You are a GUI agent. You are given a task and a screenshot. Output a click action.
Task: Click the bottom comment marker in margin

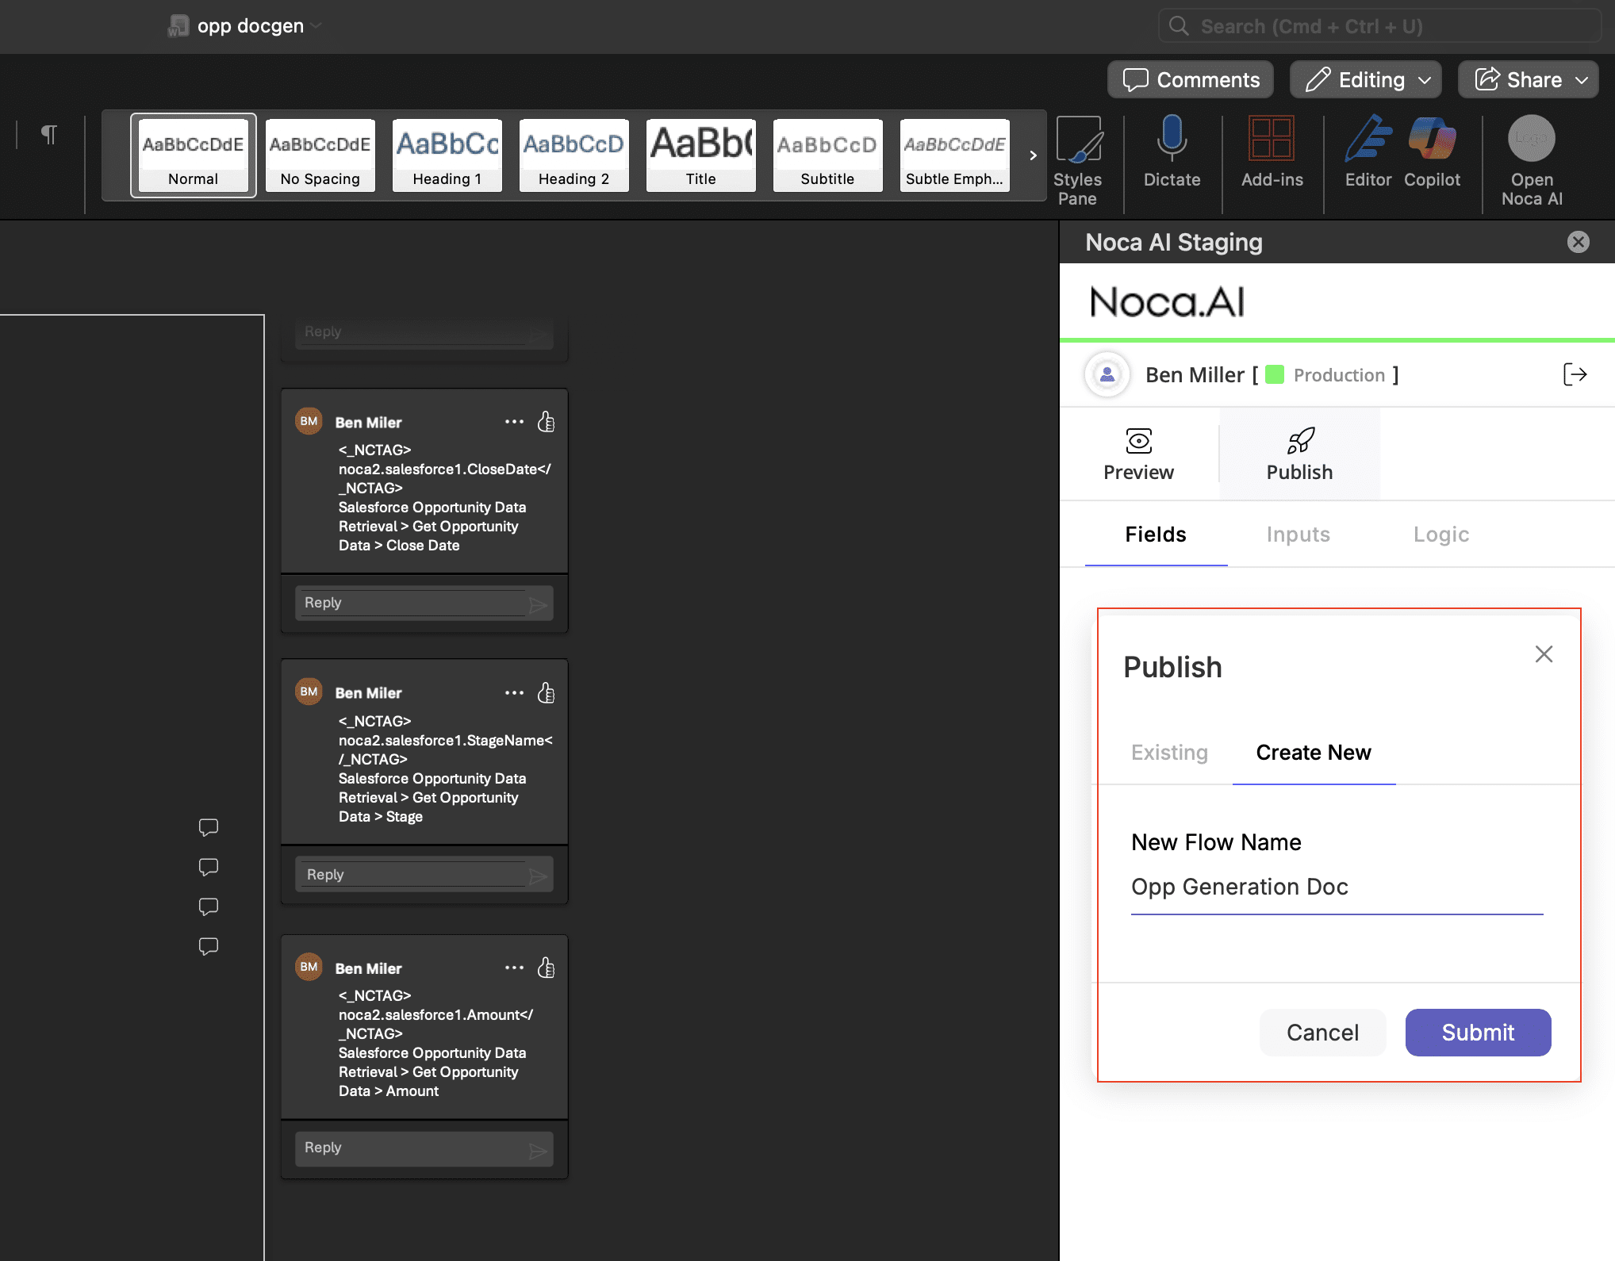click(209, 946)
